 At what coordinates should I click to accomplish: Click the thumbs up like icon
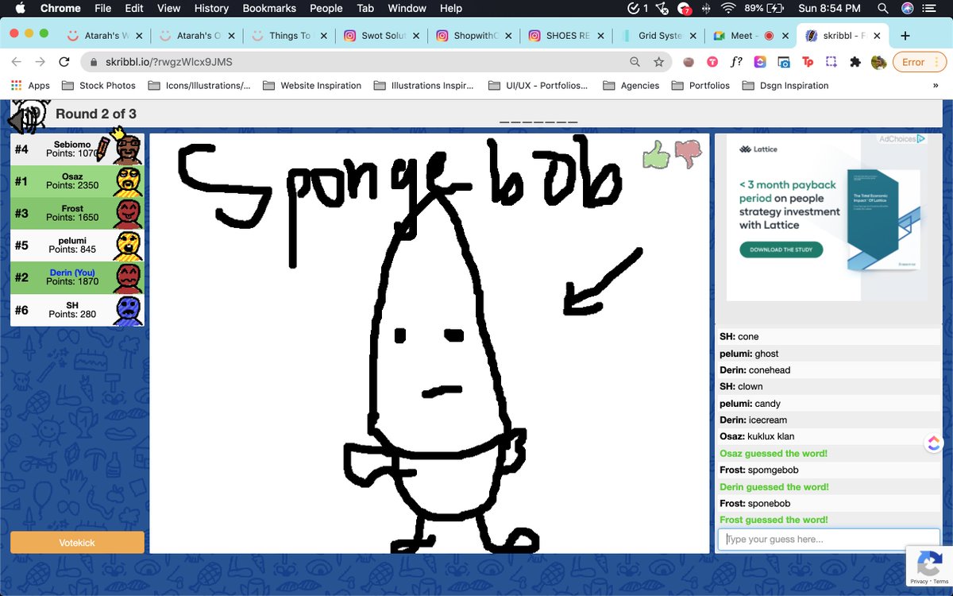tap(656, 155)
